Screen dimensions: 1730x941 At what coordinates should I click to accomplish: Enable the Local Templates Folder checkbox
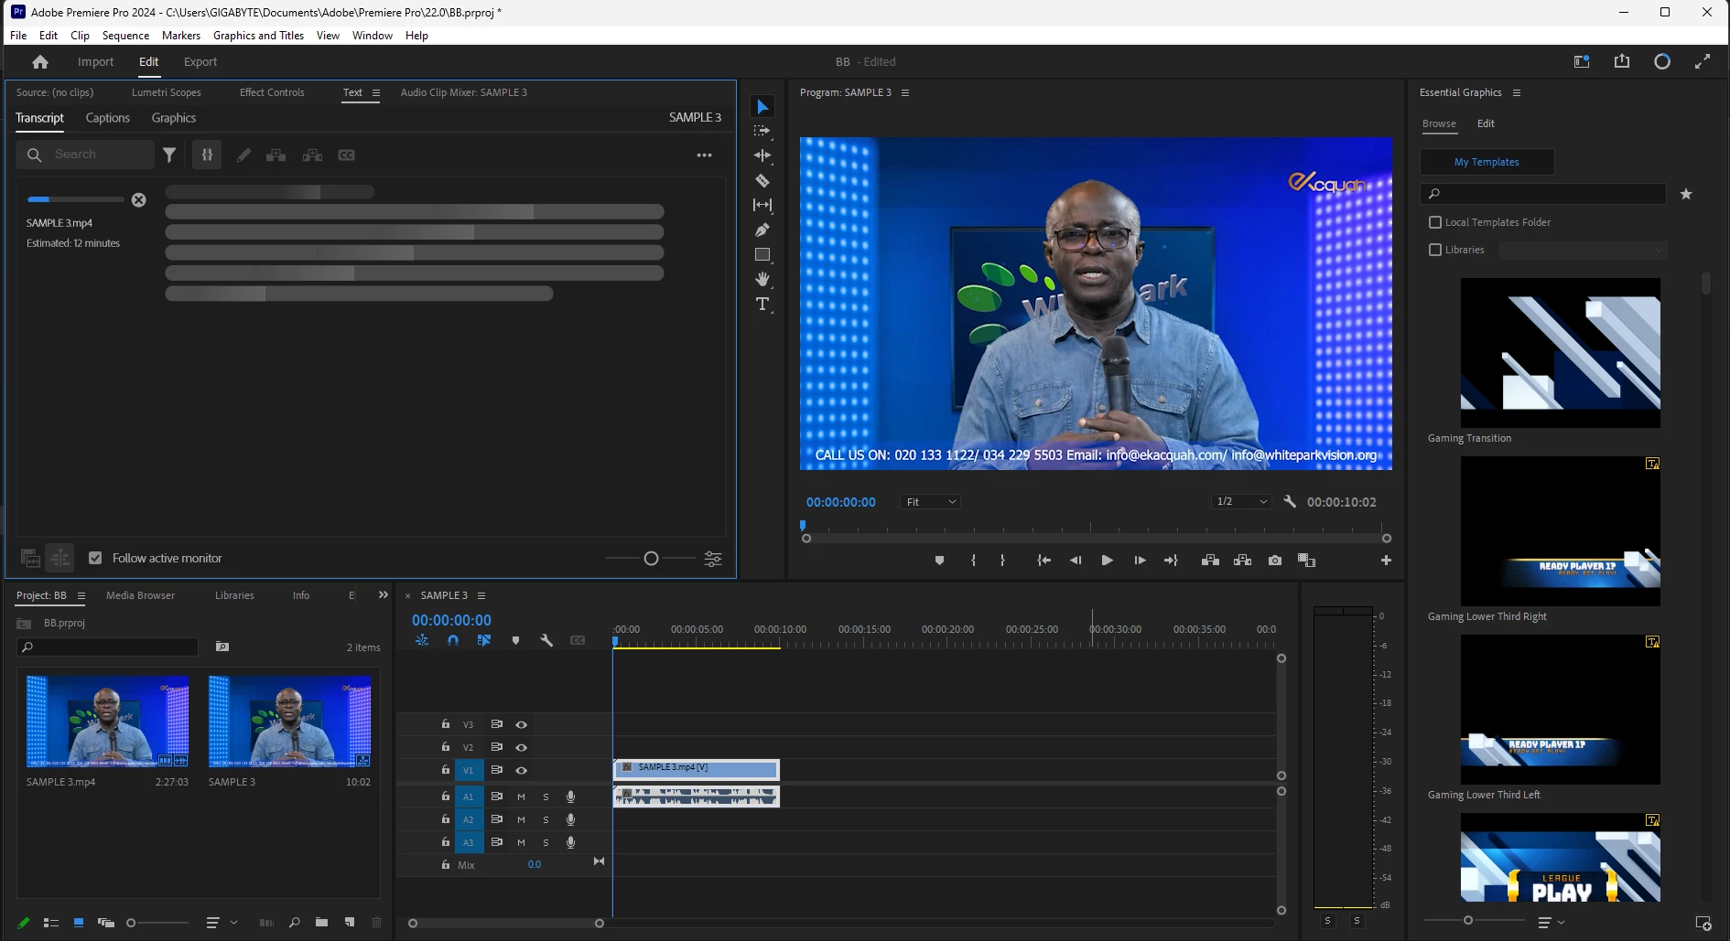tap(1435, 222)
